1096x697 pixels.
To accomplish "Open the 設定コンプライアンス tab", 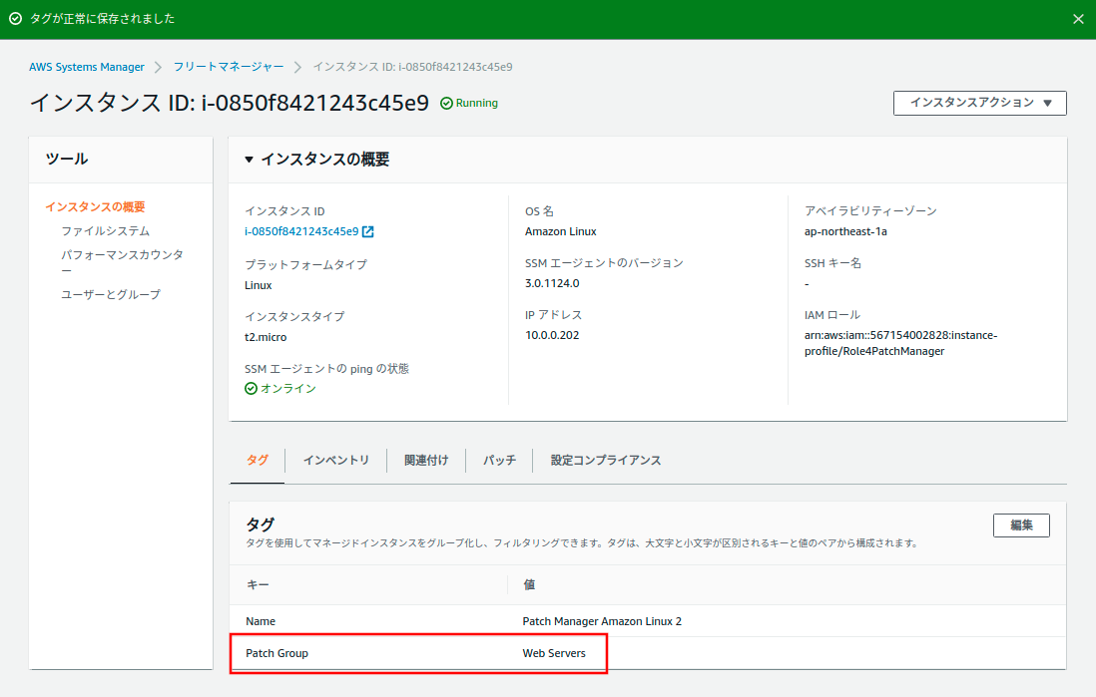I will pyautogui.click(x=606, y=460).
